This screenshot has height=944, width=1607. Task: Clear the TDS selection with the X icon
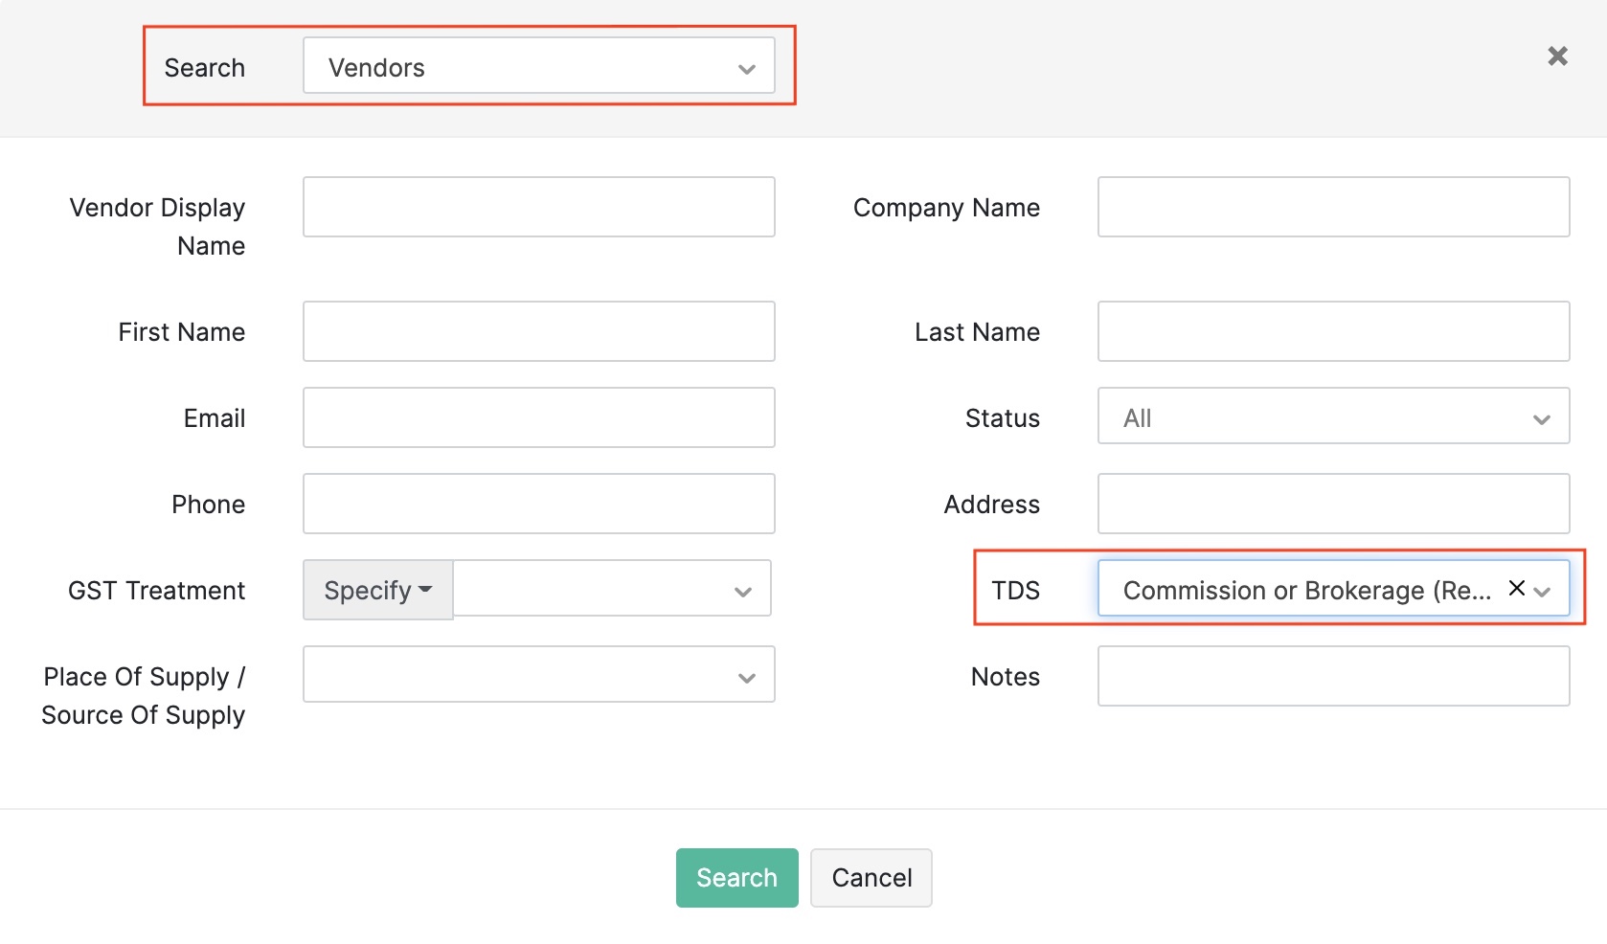tap(1517, 588)
